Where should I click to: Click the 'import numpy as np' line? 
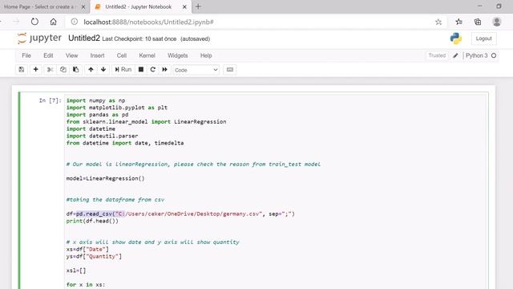(96, 100)
